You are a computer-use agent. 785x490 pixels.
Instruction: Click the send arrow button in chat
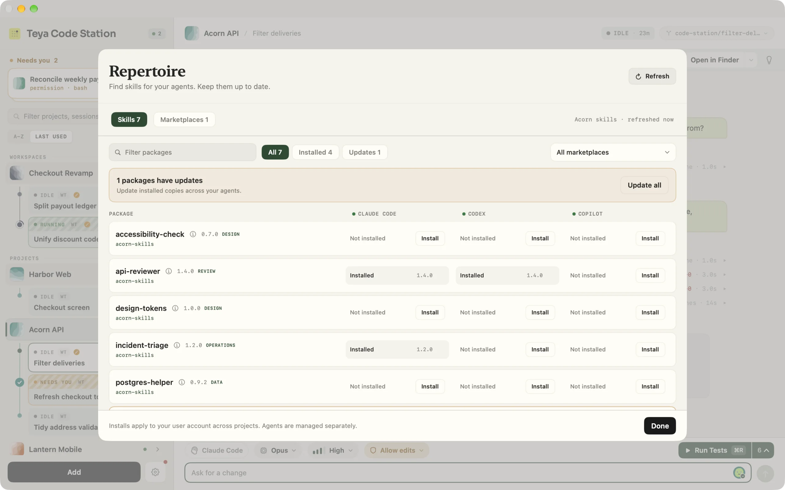pyautogui.click(x=765, y=473)
